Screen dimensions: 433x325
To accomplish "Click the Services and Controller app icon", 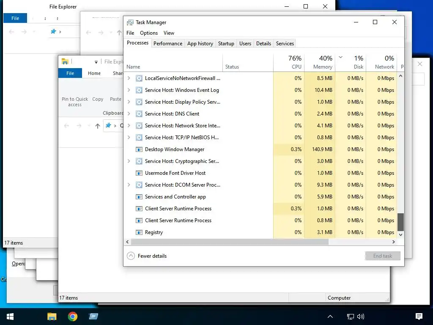I will 139,197.
